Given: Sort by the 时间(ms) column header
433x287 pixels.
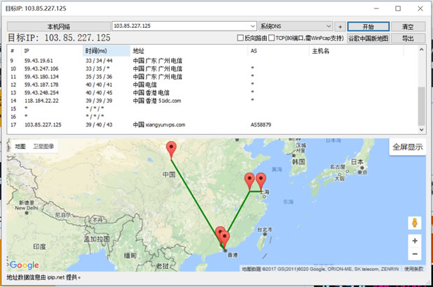Looking at the screenshot, I should pyautogui.click(x=106, y=51).
